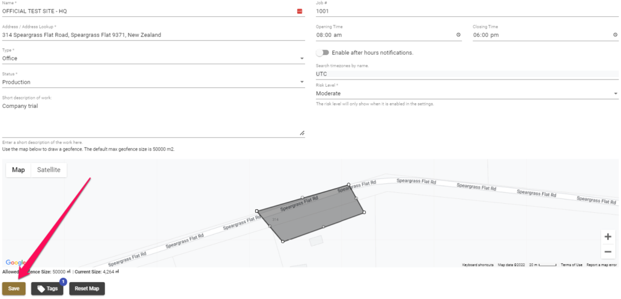Click the timezone search field showing UTC
The width and height of the screenshot is (621, 299).
468,74
